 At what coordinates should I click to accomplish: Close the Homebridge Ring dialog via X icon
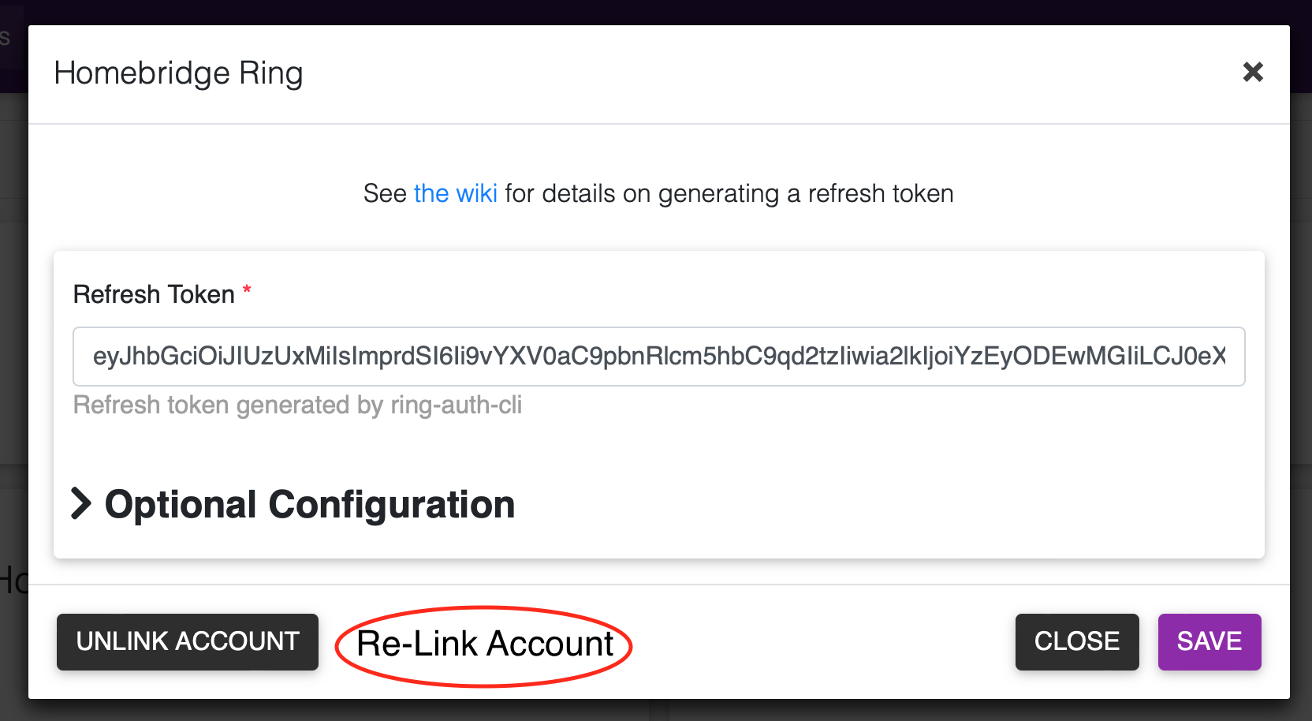(x=1253, y=72)
